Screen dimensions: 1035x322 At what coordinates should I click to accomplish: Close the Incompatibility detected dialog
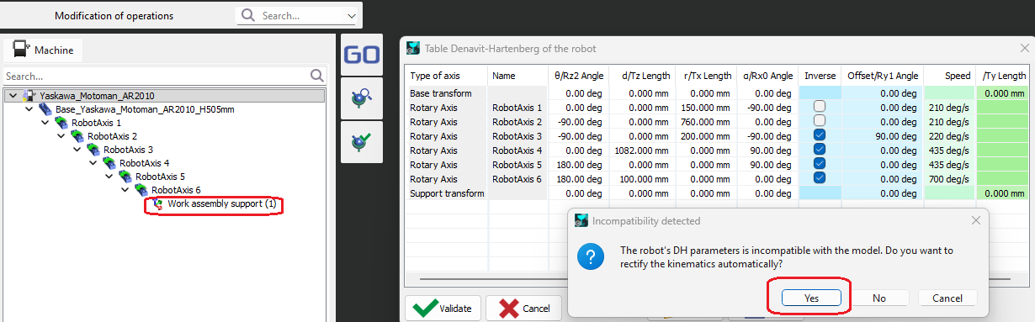pyautogui.click(x=976, y=221)
